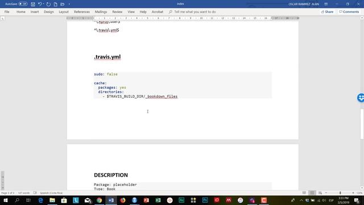Click the Spanish (Costa Rica) language indicator
Viewport: 364px width, 205px height.
coord(51,193)
